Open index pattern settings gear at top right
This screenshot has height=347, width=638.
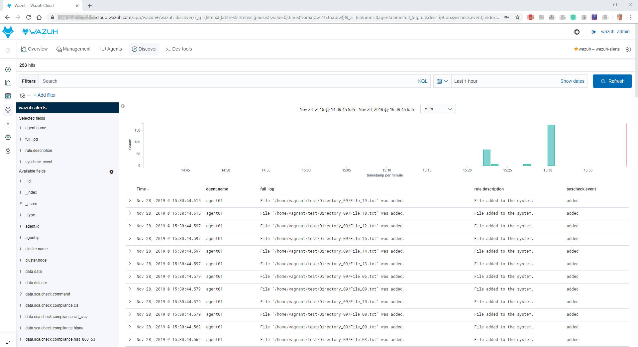point(628,49)
